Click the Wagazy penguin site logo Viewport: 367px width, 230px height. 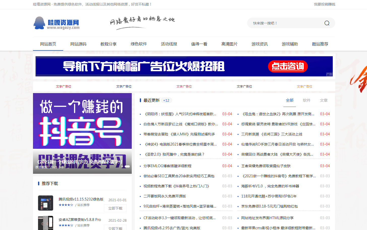[x=56, y=23]
